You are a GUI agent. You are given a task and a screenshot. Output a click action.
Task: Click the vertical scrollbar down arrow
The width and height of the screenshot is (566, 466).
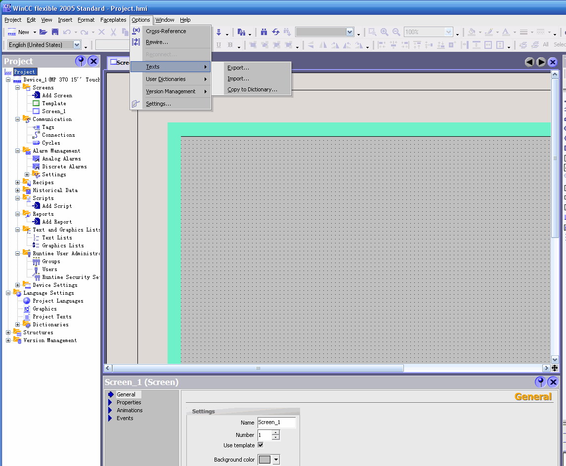[x=555, y=359]
